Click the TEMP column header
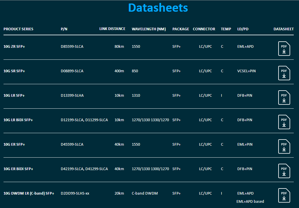Viewport: 299px width, 208px height. click(226, 29)
